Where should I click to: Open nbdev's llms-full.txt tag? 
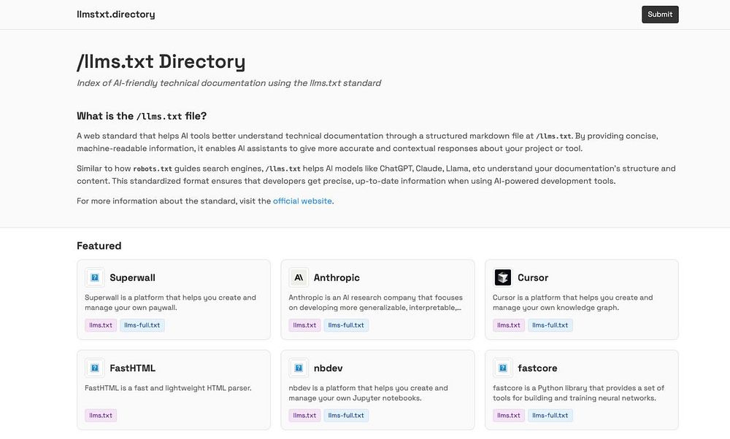346,416
